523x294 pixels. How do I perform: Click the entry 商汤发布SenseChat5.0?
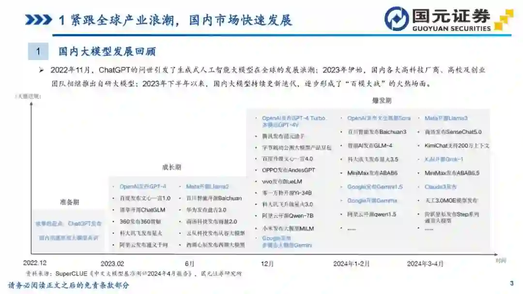453,132
